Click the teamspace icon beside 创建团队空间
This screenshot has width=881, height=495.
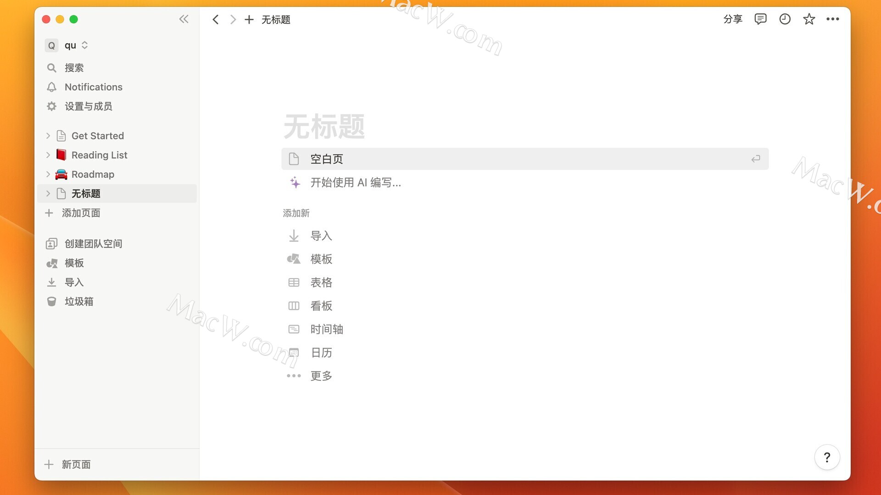[51, 244]
